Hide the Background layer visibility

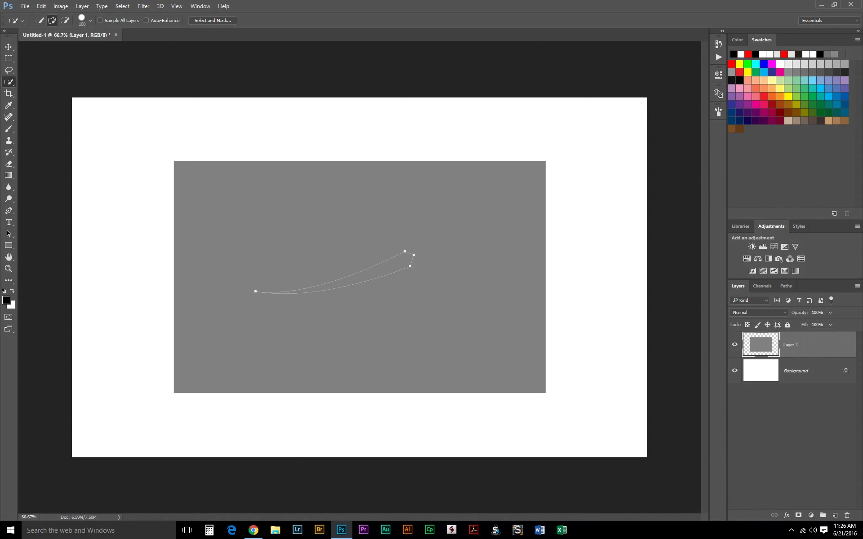pos(734,371)
